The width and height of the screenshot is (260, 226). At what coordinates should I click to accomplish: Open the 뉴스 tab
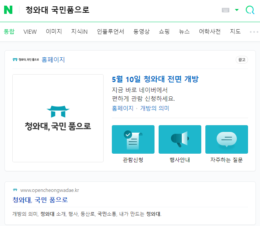click(x=184, y=31)
